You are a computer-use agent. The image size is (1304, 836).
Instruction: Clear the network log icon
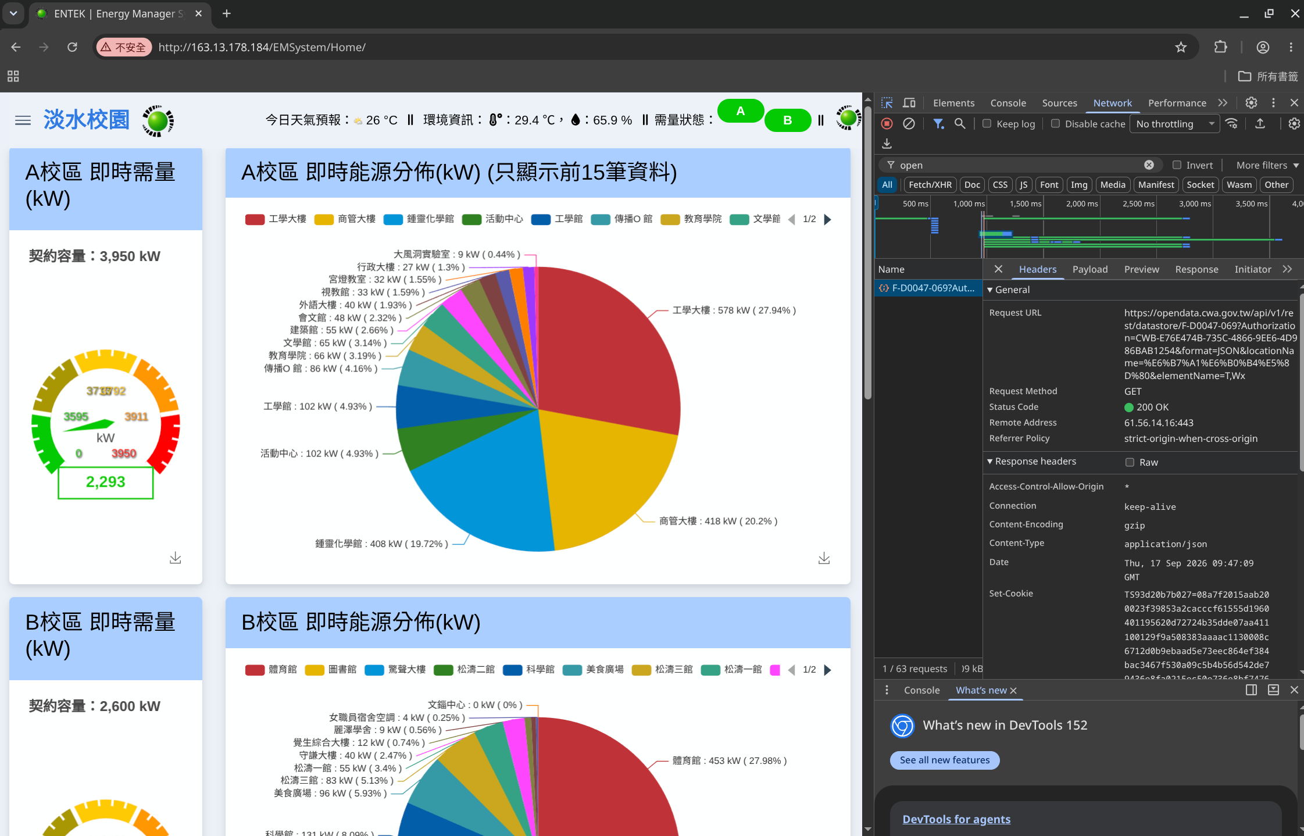pos(909,123)
